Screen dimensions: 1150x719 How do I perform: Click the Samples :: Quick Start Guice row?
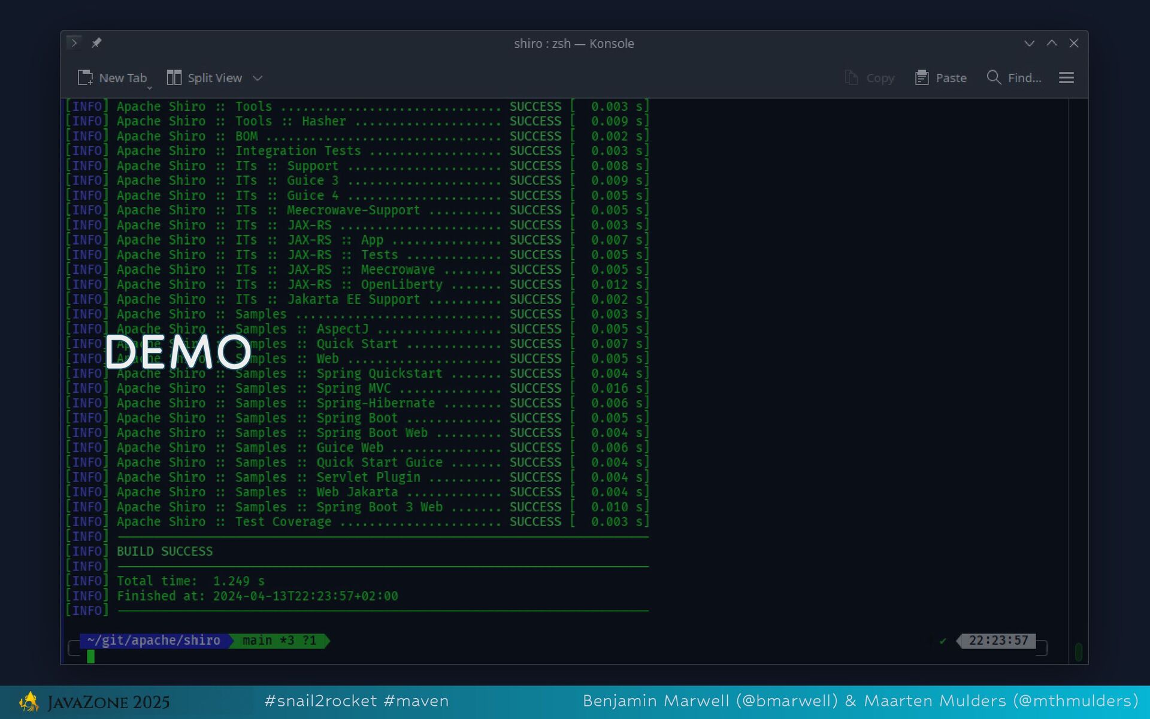click(358, 462)
